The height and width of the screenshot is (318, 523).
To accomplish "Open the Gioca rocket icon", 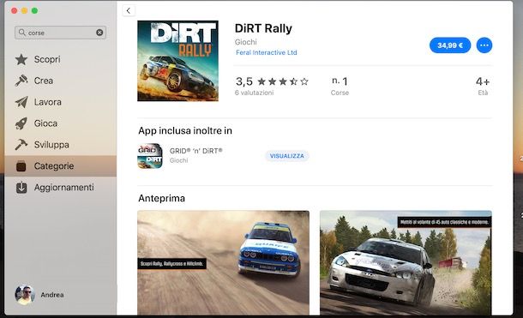I will coord(21,123).
